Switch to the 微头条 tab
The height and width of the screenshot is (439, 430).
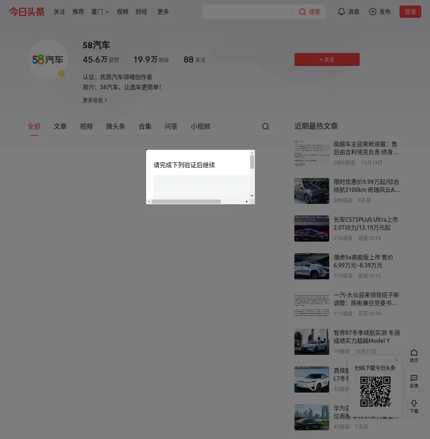tap(116, 126)
